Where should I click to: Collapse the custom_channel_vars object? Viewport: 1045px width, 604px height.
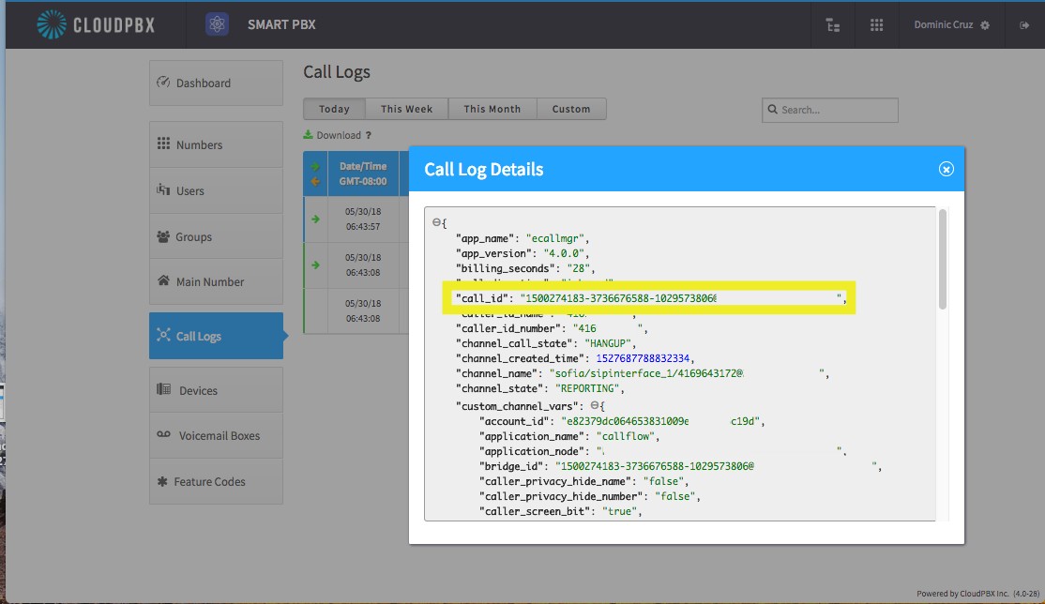[595, 405]
